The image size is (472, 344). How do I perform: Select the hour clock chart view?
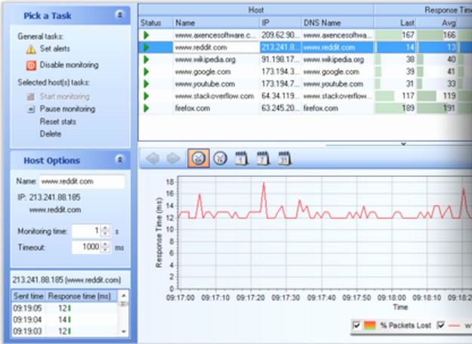click(220, 158)
